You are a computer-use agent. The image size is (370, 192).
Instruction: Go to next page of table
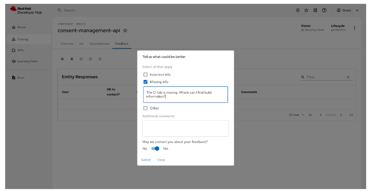tap(341, 115)
